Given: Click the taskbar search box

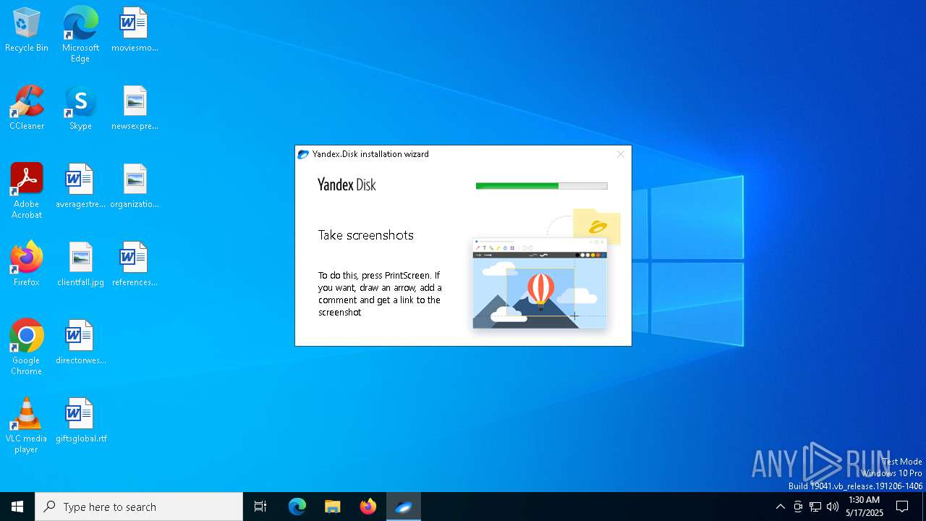Looking at the screenshot, I should click(139, 507).
